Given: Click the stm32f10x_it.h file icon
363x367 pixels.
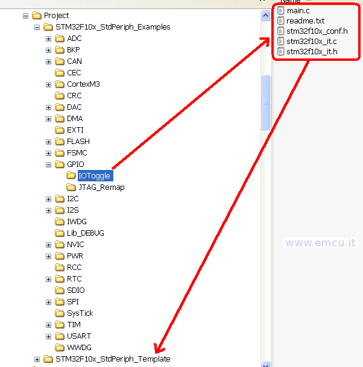Looking at the screenshot, I should [x=280, y=51].
